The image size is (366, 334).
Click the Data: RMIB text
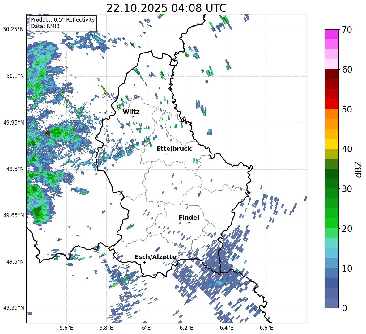click(x=45, y=26)
